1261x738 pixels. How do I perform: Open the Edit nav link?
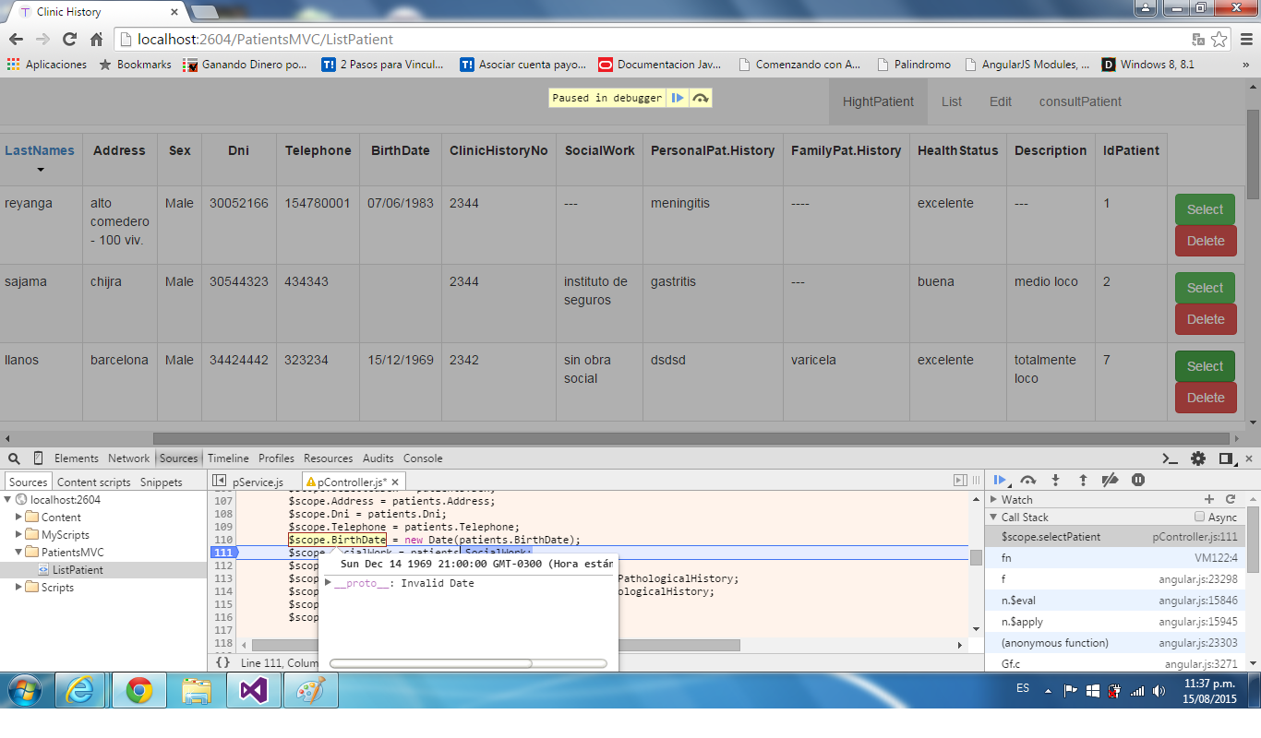click(x=1001, y=101)
